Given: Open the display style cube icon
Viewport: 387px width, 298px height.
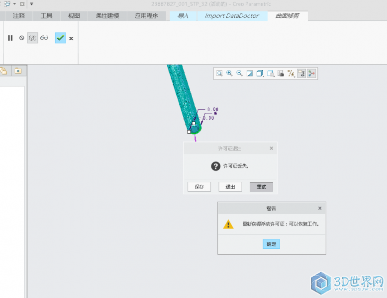Looking at the screenshot, I should pos(260,74).
